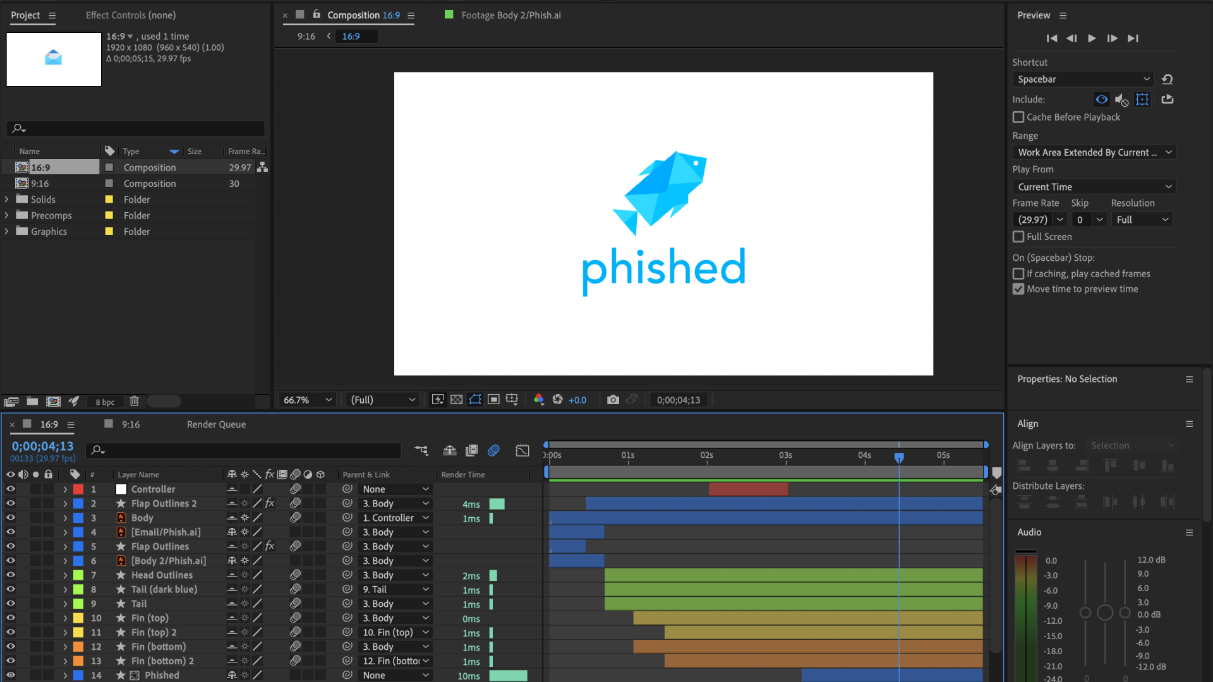Toggle shy layers icon in timeline
The image size is (1213, 682).
pyautogui.click(x=450, y=450)
